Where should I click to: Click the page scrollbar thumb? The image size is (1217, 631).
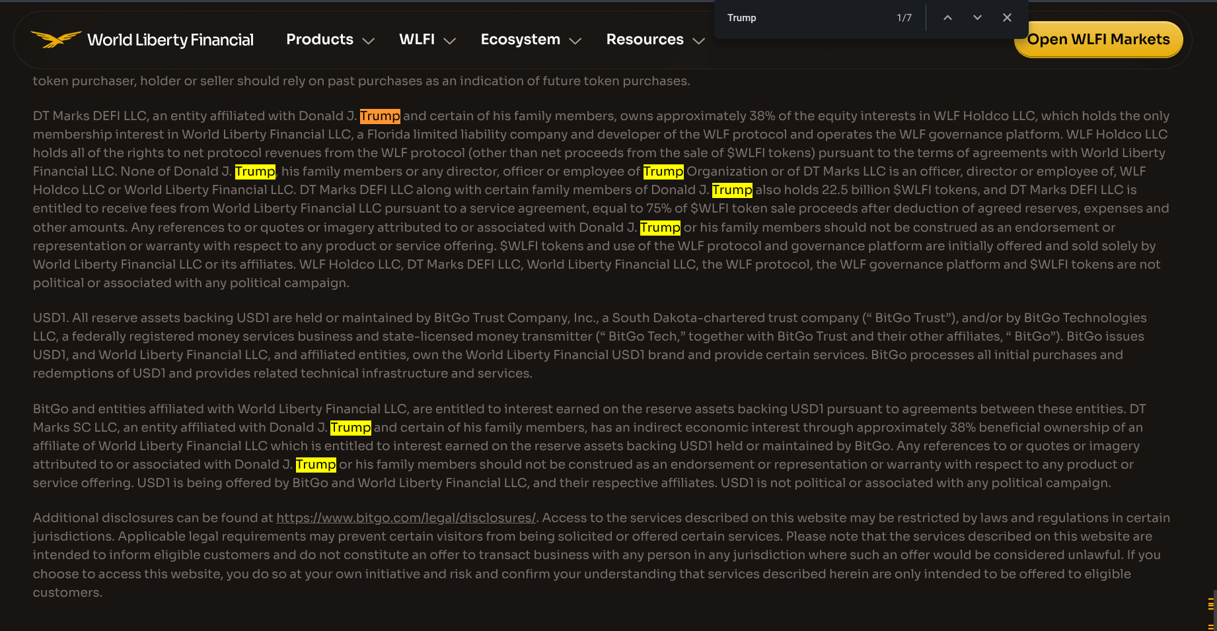(x=1214, y=611)
